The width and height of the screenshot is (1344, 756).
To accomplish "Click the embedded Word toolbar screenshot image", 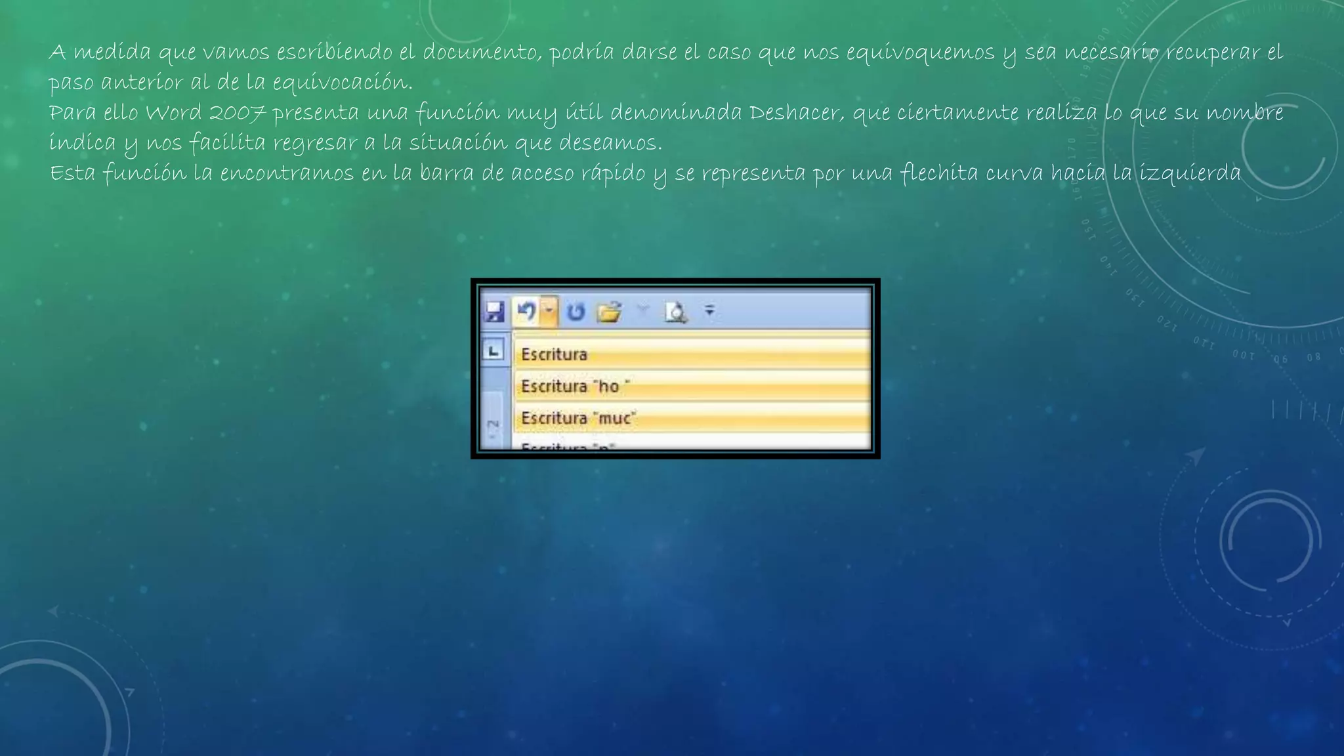I will 675,368.
